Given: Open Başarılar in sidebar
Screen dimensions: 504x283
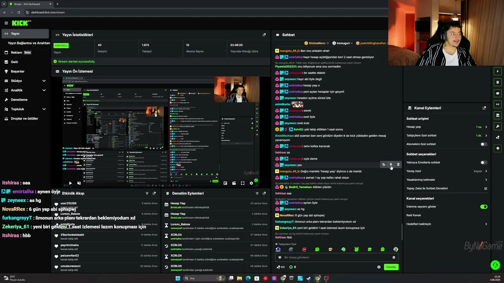Looking at the screenshot, I should pyautogui.click(x=25, y=72).
